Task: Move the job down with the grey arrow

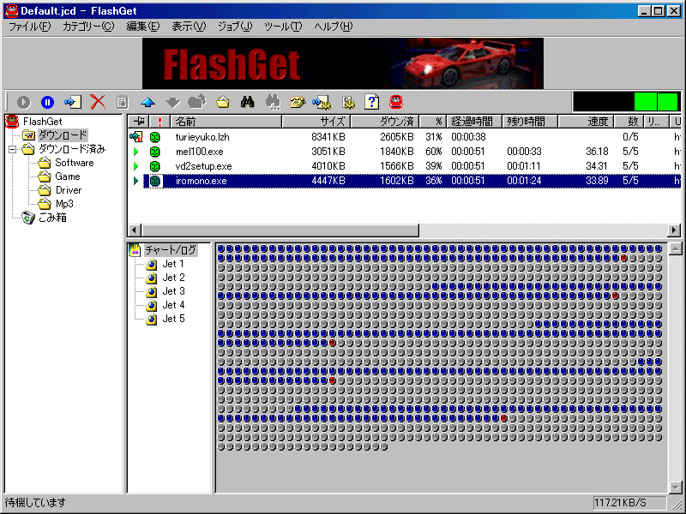Action: point(173,102)
